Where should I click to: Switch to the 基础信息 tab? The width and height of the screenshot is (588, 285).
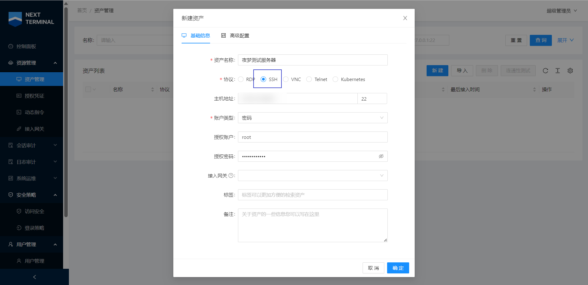pos(196,36)
